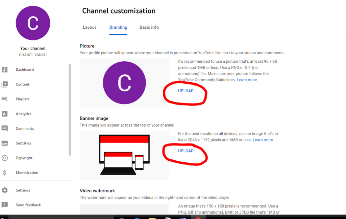Click the sidebar scrollbar
The image size is (346, 219).
coord(70,109)
